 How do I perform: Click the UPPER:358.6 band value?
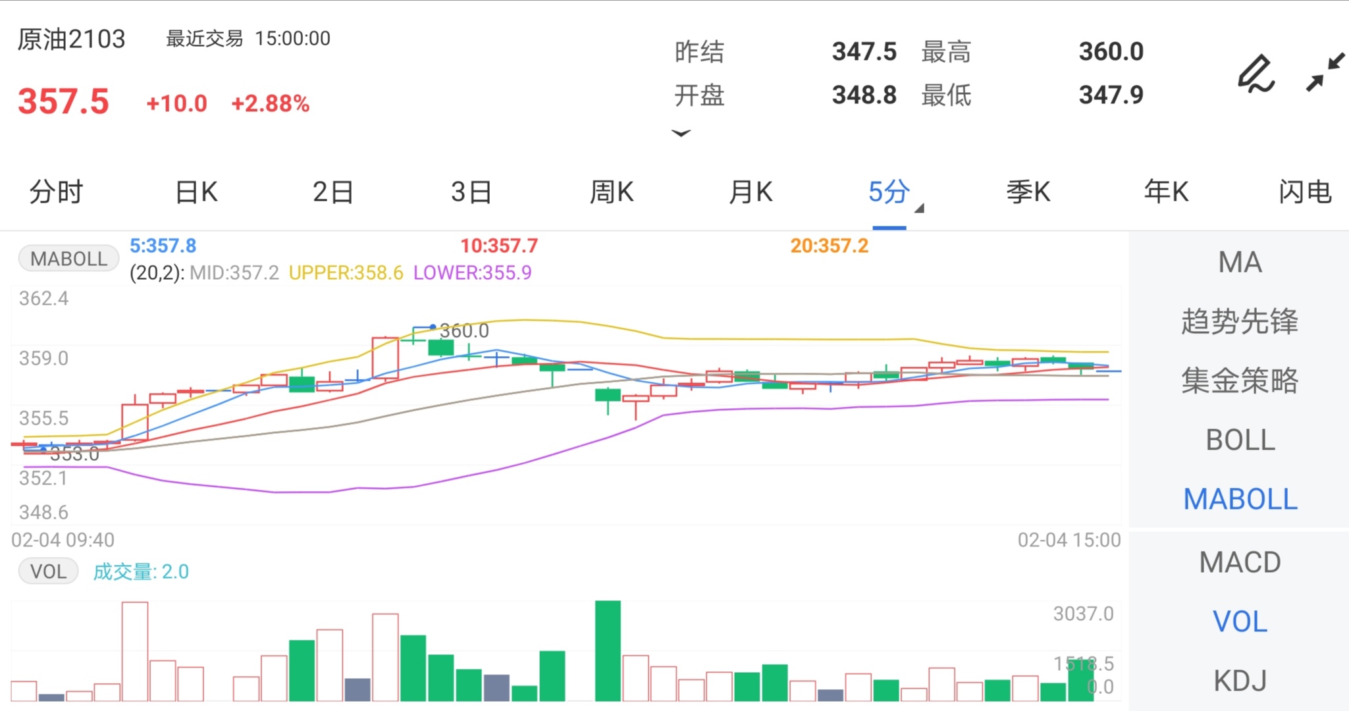346,273
